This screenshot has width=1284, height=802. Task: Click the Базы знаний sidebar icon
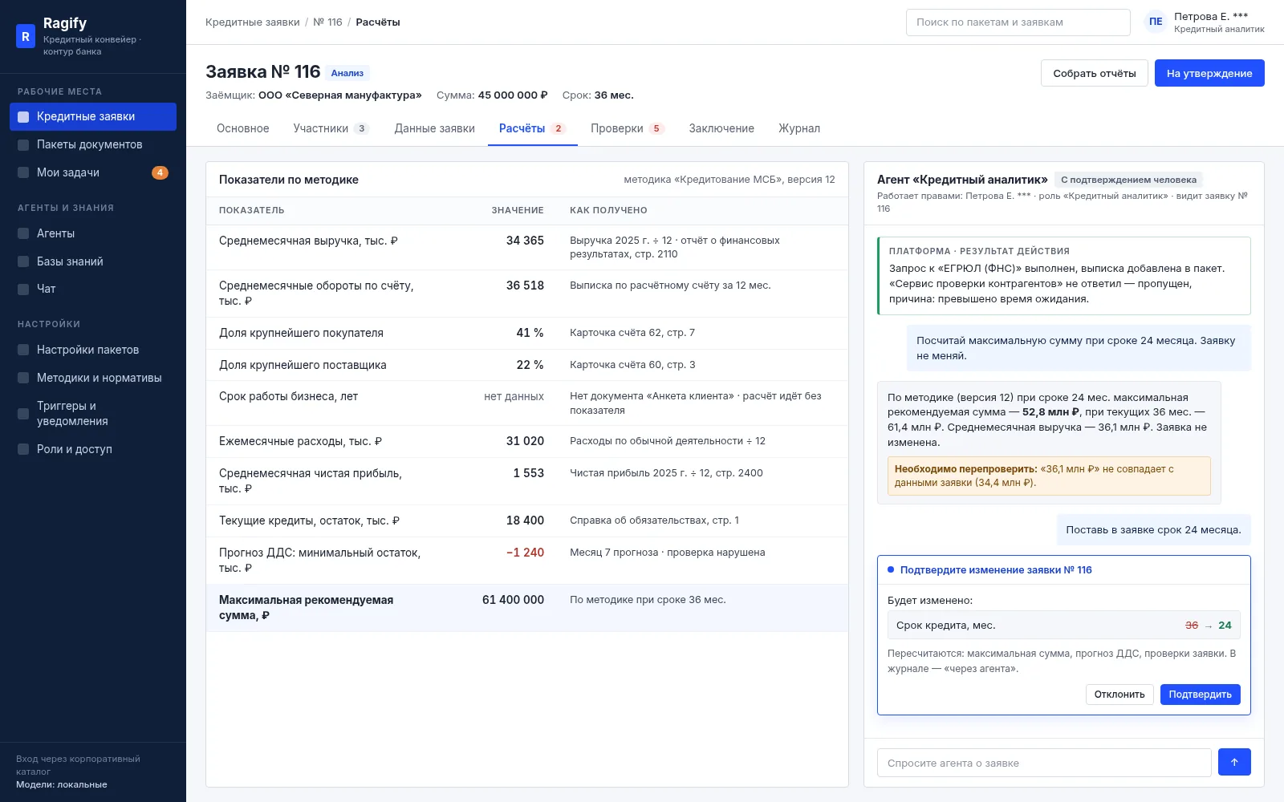23,261
